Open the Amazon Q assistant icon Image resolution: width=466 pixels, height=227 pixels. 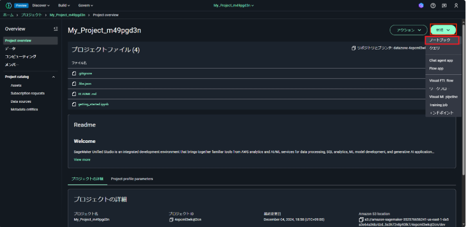pyautogui.click(x=421, y=5)
